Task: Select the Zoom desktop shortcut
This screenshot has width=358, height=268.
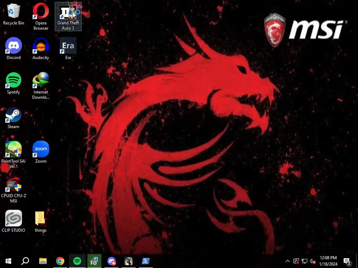Action: coord(41,152)
